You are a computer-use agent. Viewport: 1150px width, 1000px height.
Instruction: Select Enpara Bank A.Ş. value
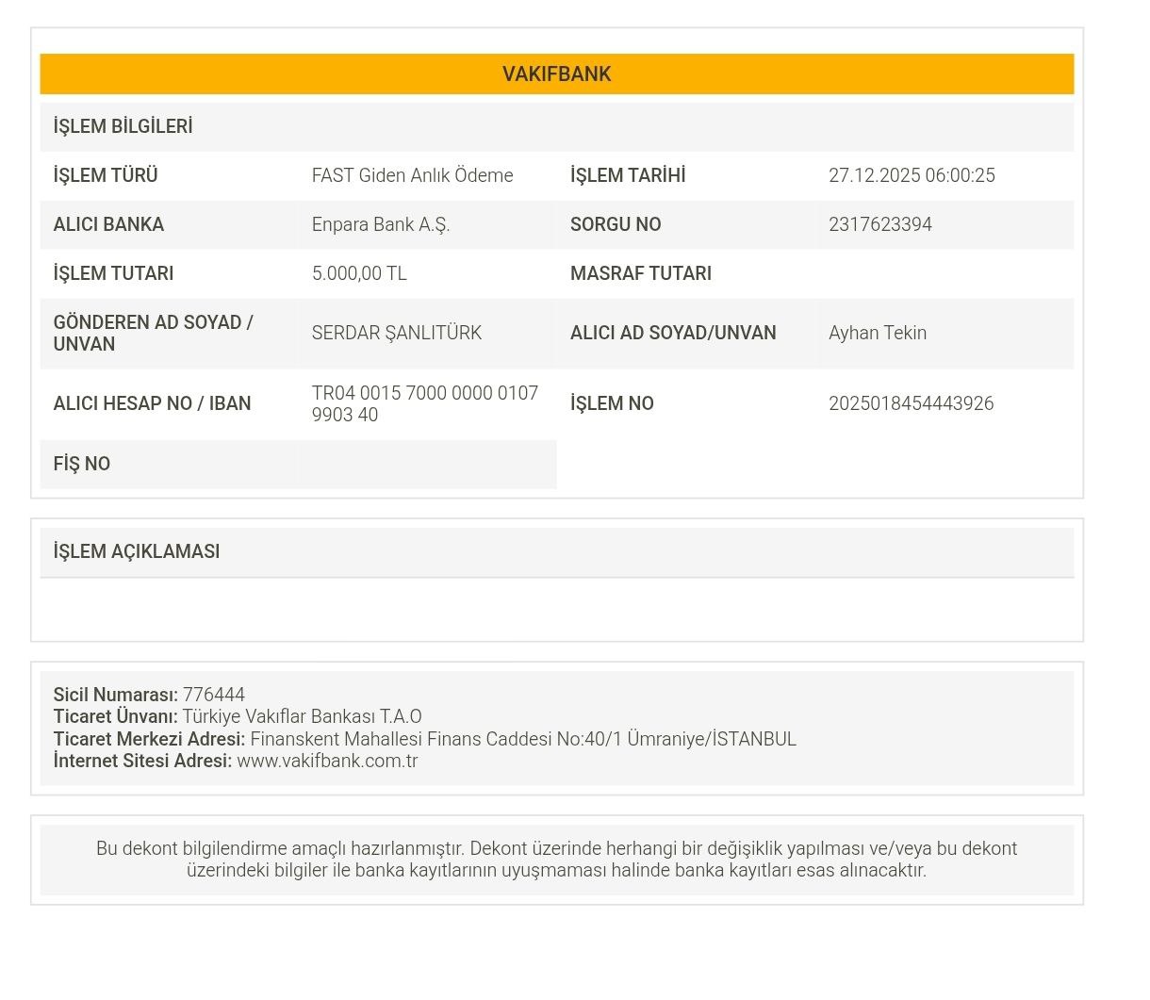coord(381,224)
